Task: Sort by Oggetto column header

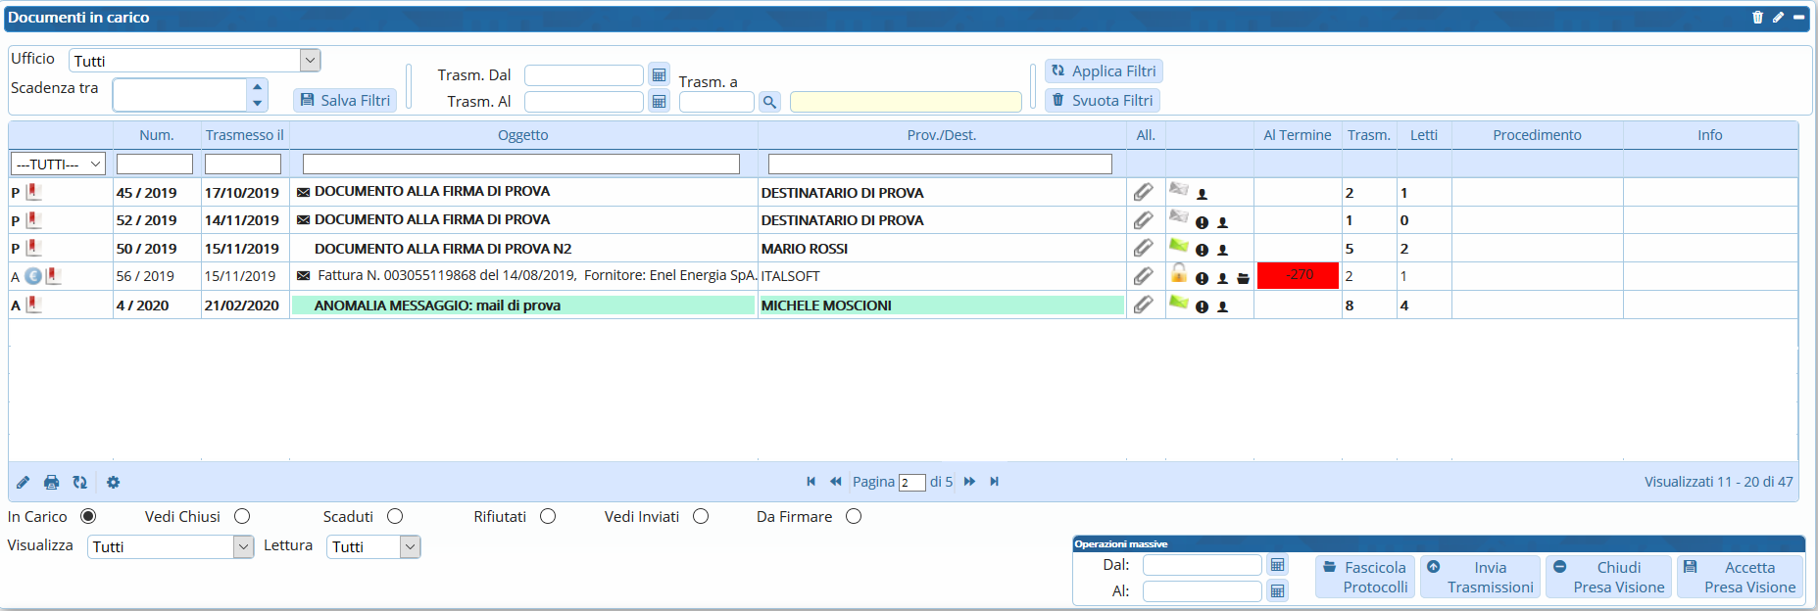Action: point(522,135)
